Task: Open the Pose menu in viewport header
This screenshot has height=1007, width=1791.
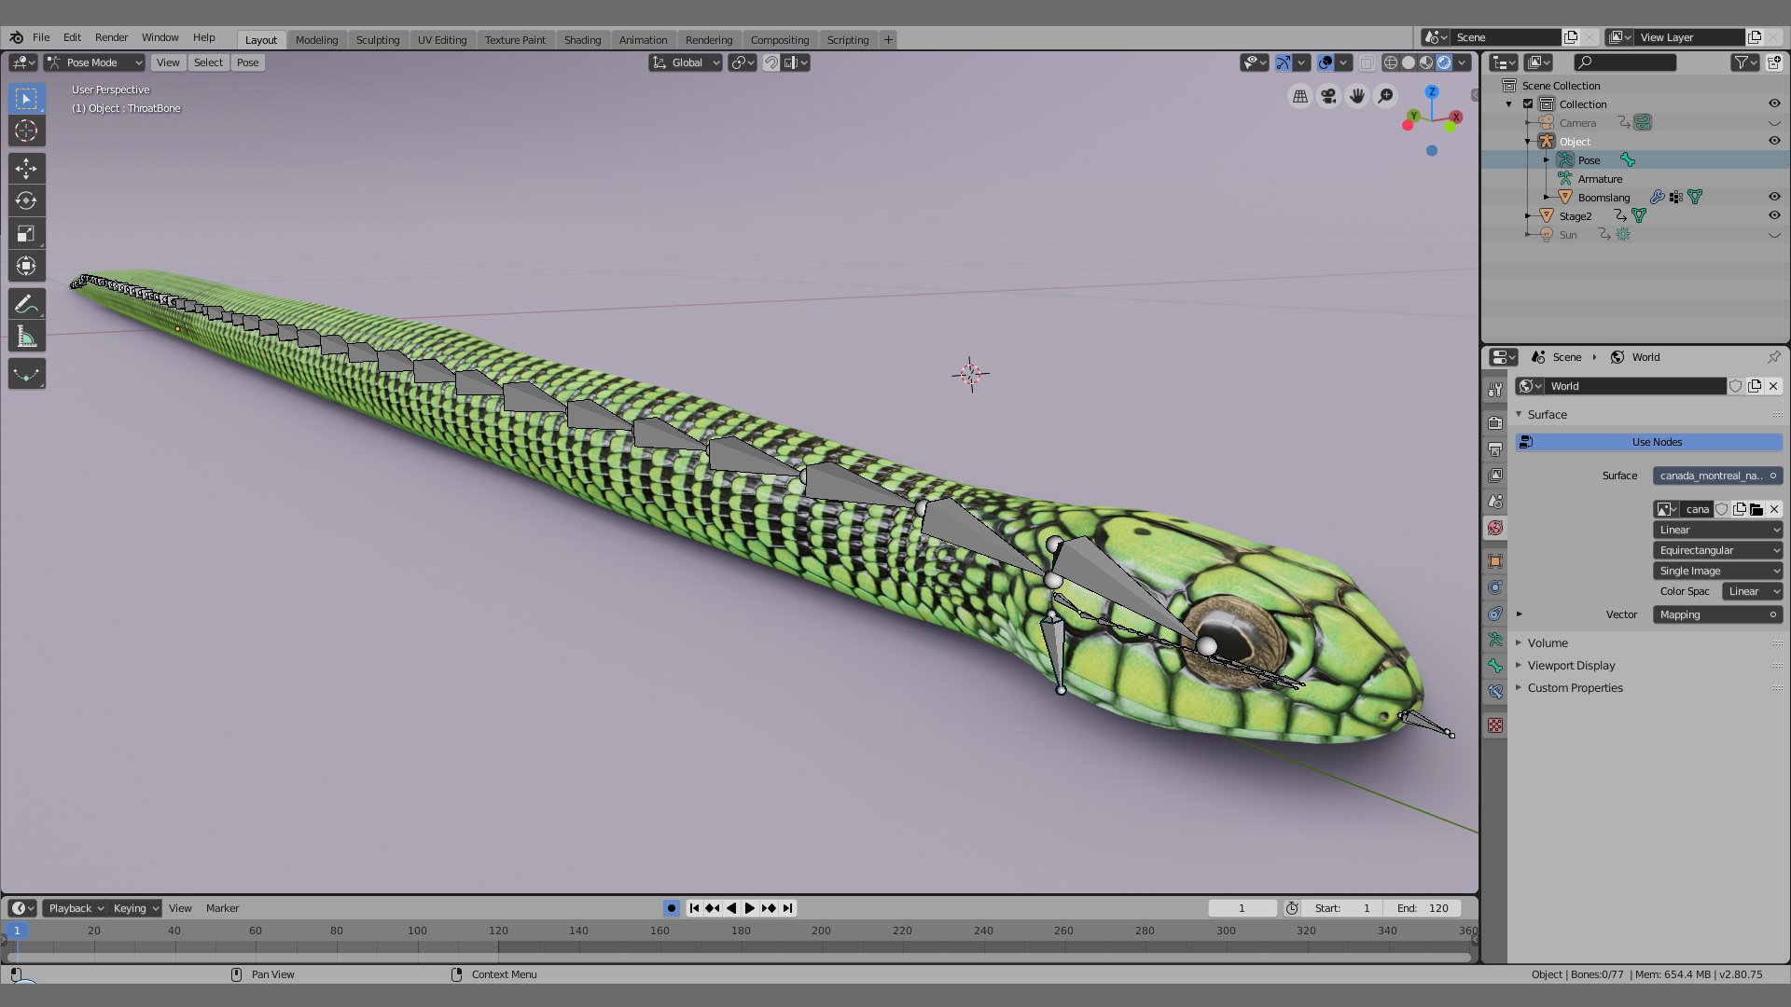Action: tap(247, 62)
